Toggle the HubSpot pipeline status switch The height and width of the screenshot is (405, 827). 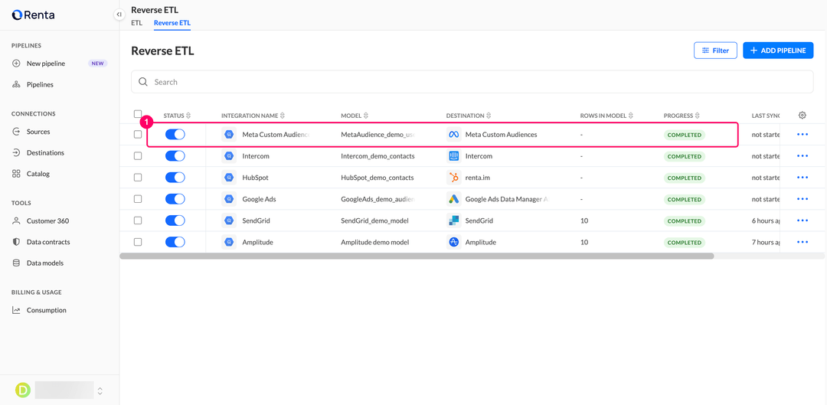tap(175, 178)
